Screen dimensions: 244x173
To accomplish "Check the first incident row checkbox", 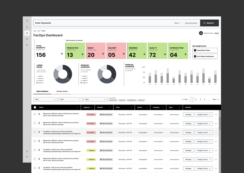I will 35,114.
